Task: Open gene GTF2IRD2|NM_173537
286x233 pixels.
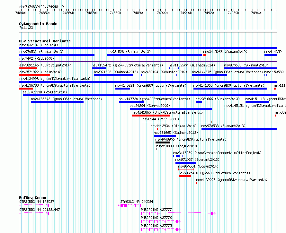Action: (x=37, y=202)
